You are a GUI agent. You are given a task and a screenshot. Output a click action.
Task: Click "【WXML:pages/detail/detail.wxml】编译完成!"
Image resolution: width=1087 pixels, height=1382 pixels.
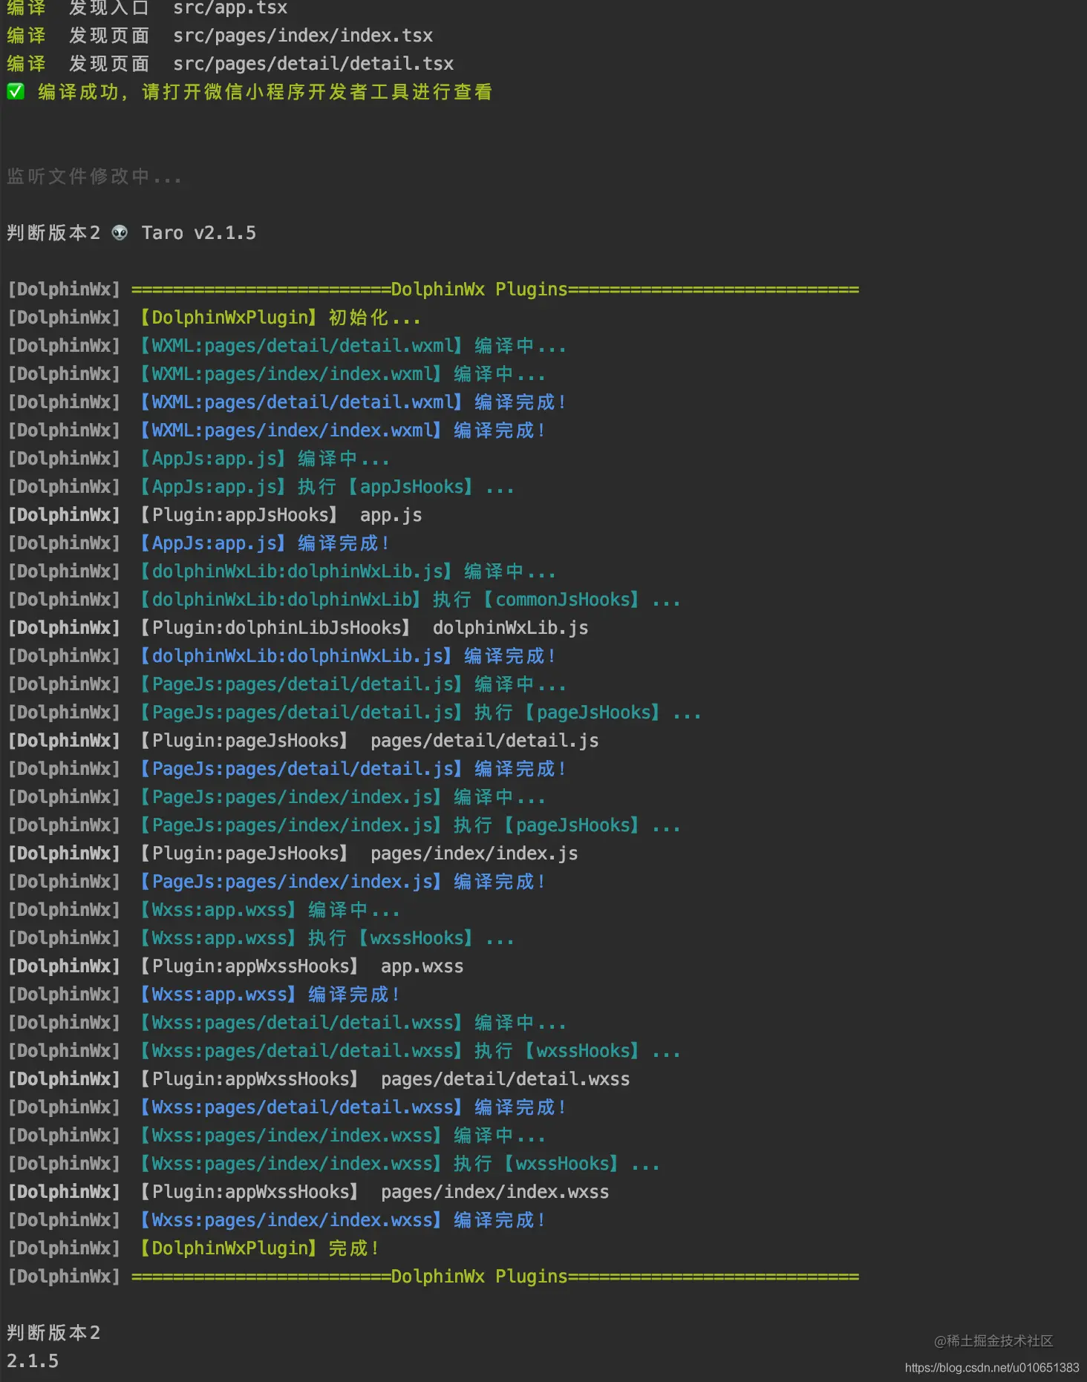click(353, 402)
